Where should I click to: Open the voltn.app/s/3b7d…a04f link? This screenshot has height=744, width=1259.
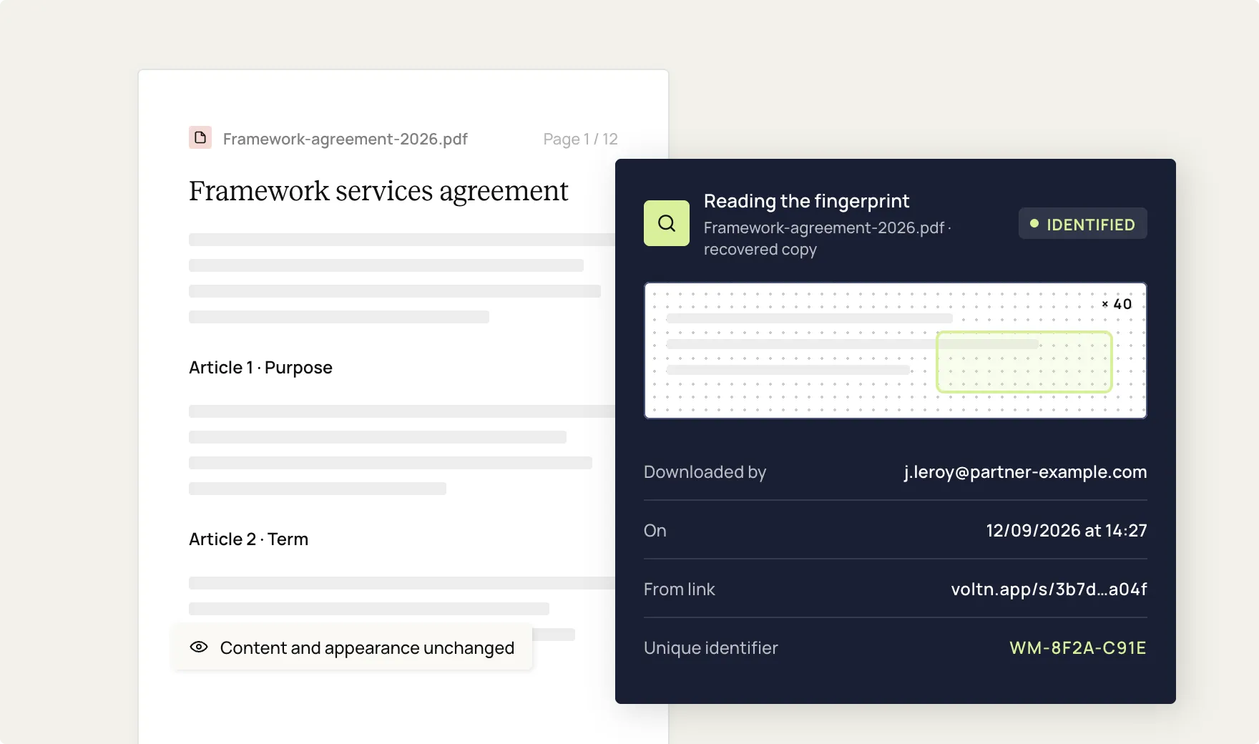1049,589
